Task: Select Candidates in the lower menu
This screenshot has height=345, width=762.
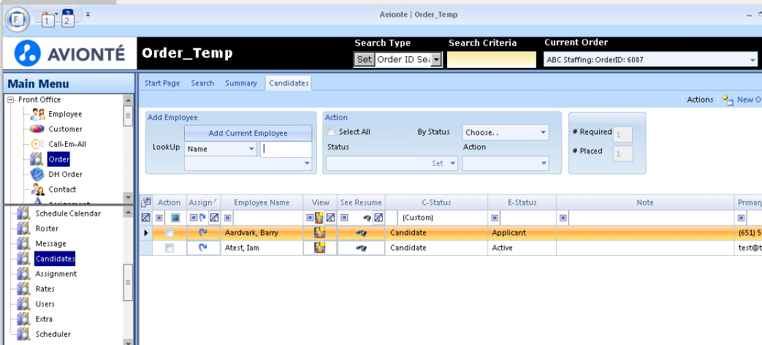Action: pos(55,259)
